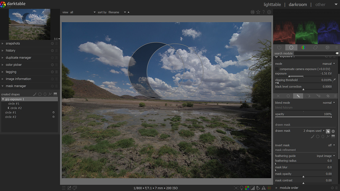
Task: Add a brush shape in mask manager
Action: tap(35, 94)
